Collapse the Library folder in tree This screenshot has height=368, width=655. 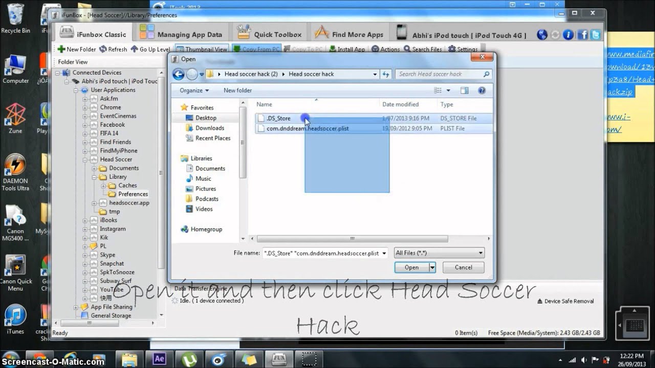click(94, 177)
